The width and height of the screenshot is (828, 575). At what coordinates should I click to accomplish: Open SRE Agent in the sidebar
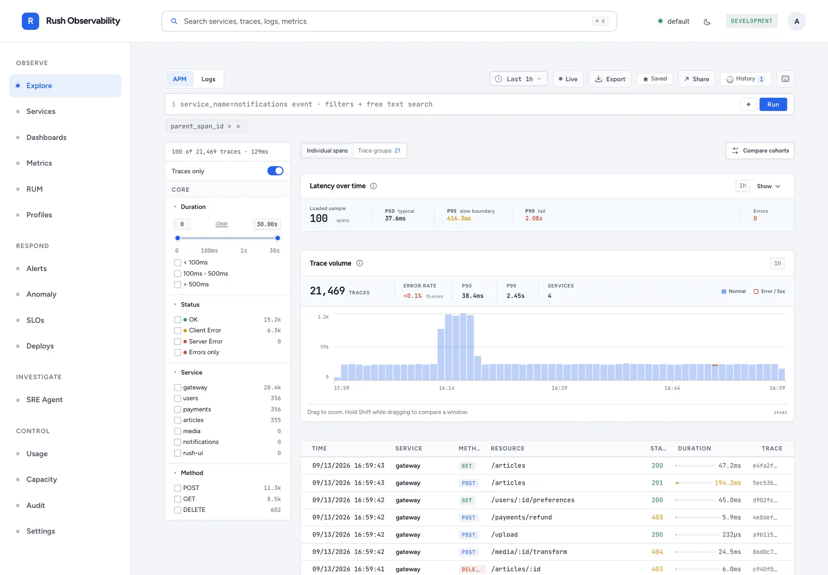click(65, 400)
